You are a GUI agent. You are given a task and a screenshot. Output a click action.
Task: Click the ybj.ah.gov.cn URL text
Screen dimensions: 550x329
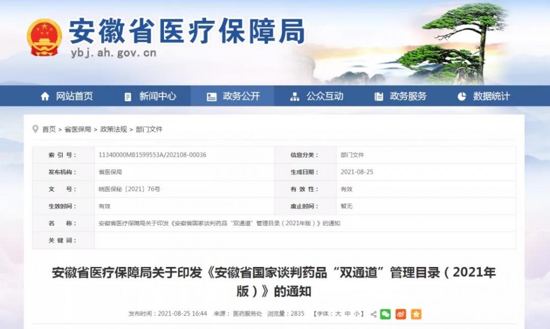113,53
